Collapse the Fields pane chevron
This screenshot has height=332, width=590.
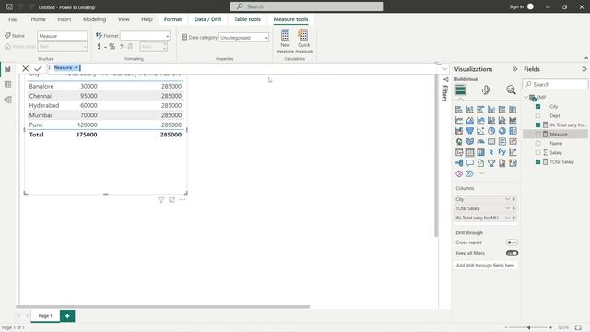point(584,69)
